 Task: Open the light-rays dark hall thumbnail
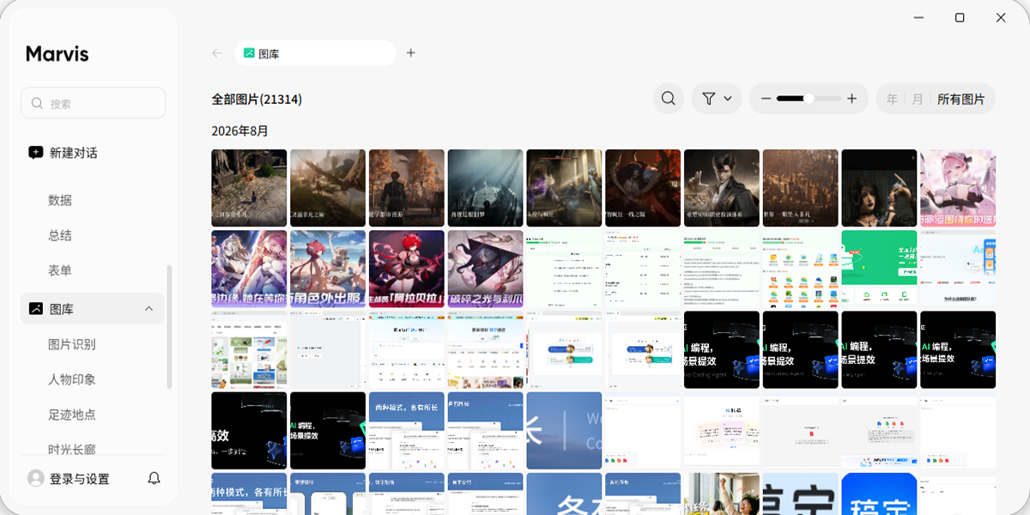point(486,188)
